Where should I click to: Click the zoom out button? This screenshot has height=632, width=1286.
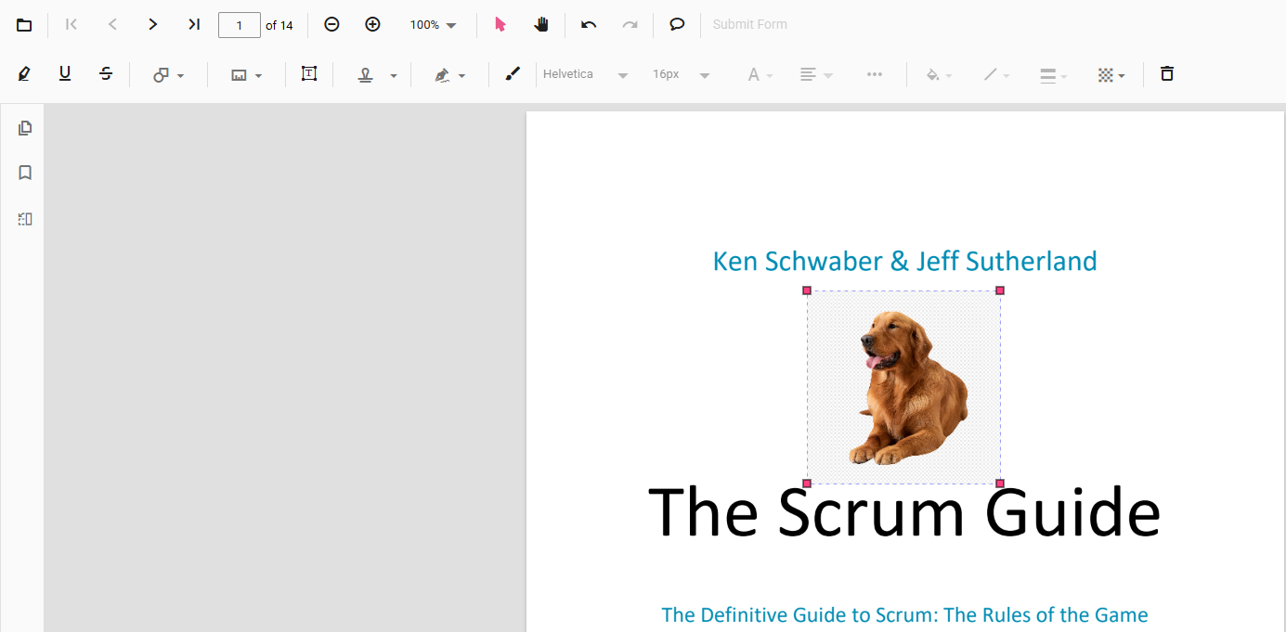[x=331, y=25]
